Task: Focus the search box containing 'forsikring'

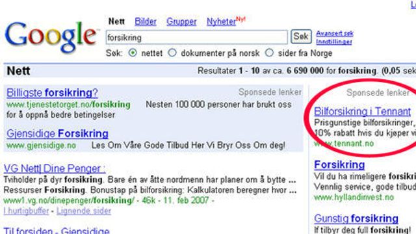Action: coord(196,38)
